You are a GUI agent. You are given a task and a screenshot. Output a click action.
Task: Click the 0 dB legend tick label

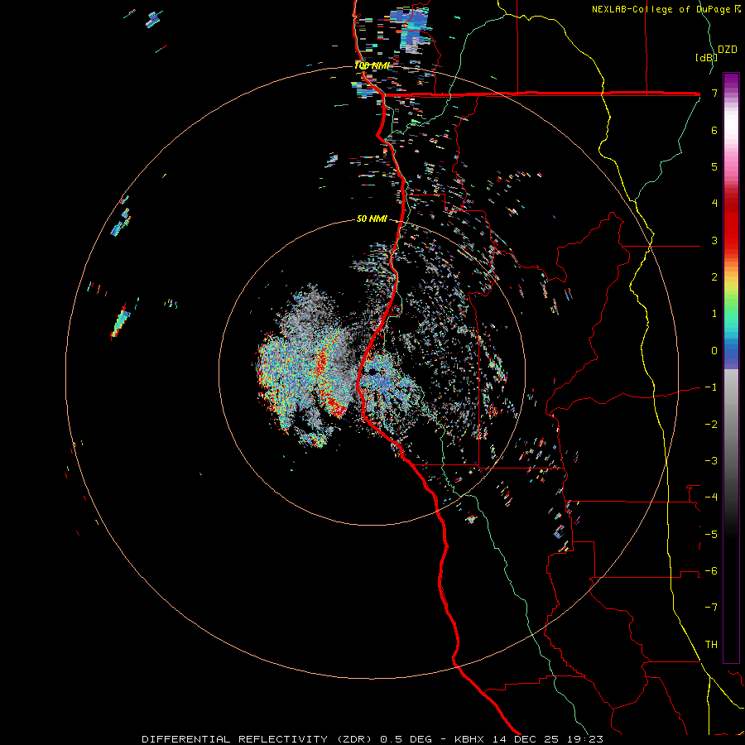pyautogui.click(x=714, y=351)
